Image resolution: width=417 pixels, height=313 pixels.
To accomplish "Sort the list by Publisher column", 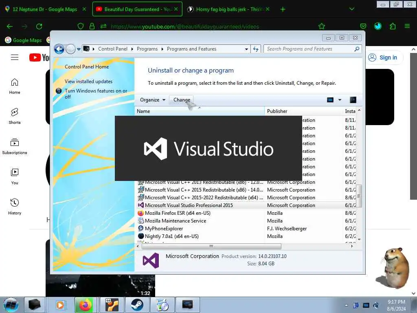I will pos(304,111).
